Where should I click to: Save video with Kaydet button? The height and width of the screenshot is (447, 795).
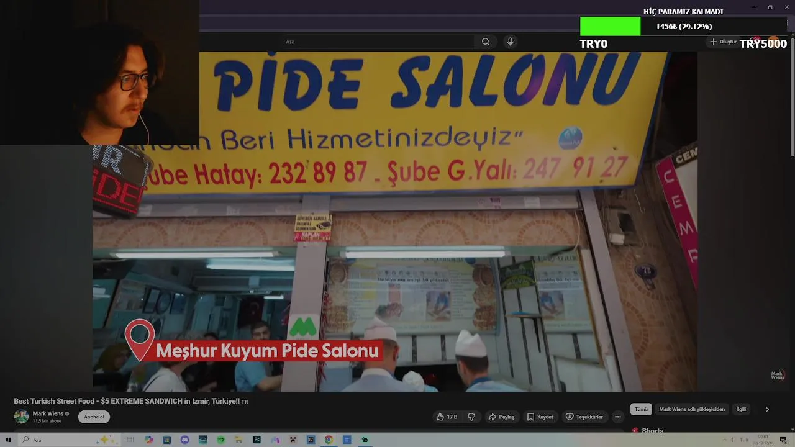(540, 417)
